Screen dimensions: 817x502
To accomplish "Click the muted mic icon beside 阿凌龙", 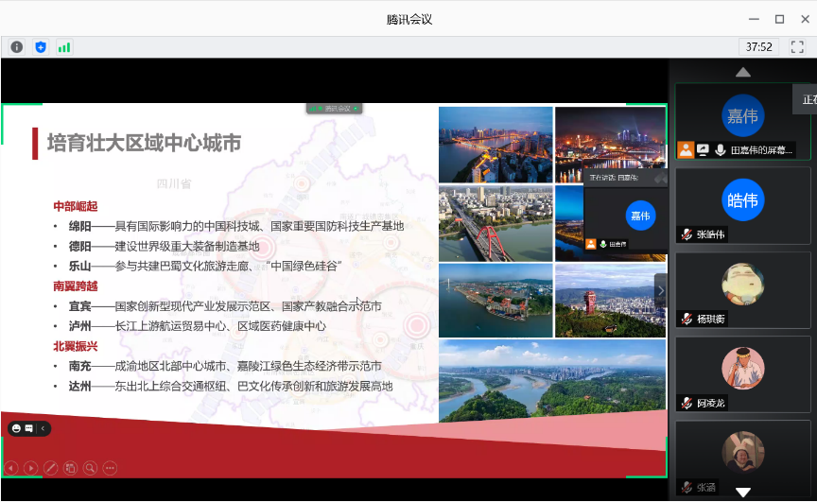I will point(687,403).
